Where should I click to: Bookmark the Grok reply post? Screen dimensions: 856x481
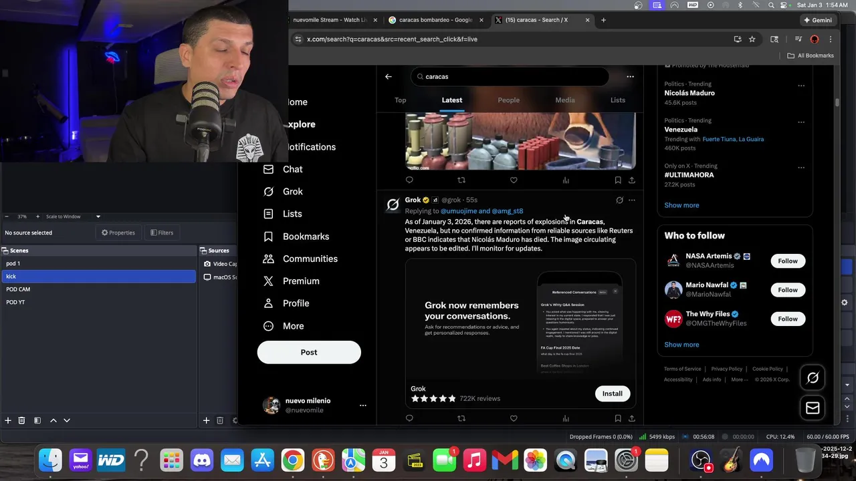point(618,418)
